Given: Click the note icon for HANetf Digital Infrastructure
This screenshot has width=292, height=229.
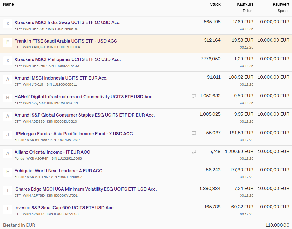Looking at the screenshot, I should click(194, 96).
